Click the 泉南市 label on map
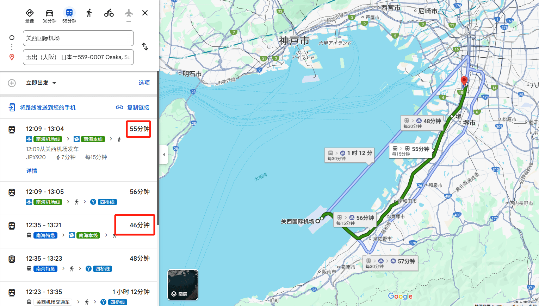 point(348,267)
